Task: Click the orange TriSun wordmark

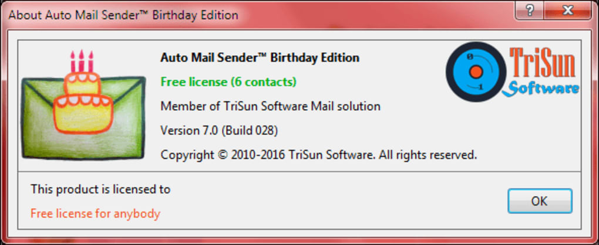Action: coord(542,63)
